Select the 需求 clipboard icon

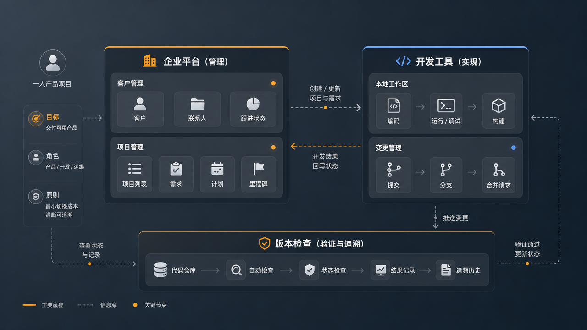point(176,169)
